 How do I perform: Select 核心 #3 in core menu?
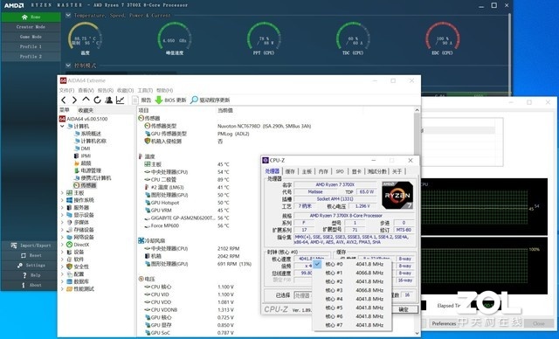point(352,291)
